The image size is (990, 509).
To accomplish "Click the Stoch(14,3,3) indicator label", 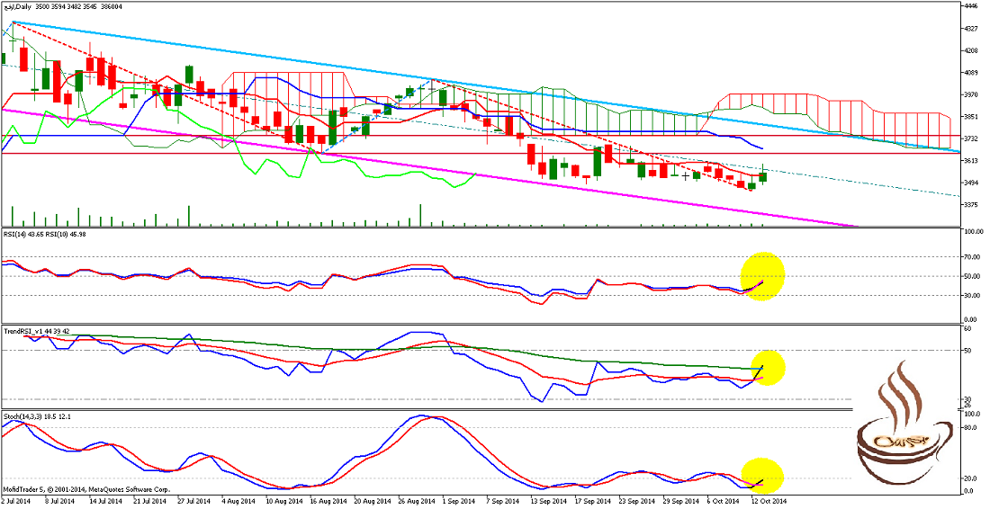I will coord(24,418).
